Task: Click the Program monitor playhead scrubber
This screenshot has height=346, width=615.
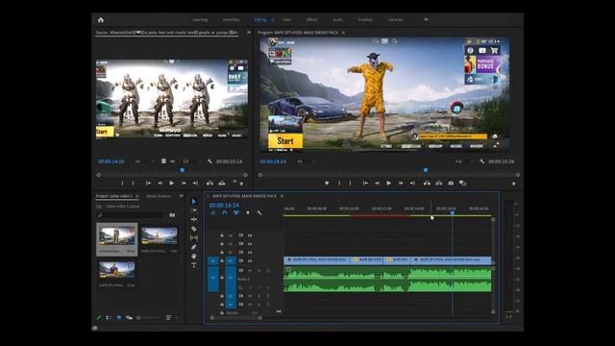Action: point(426,170)
